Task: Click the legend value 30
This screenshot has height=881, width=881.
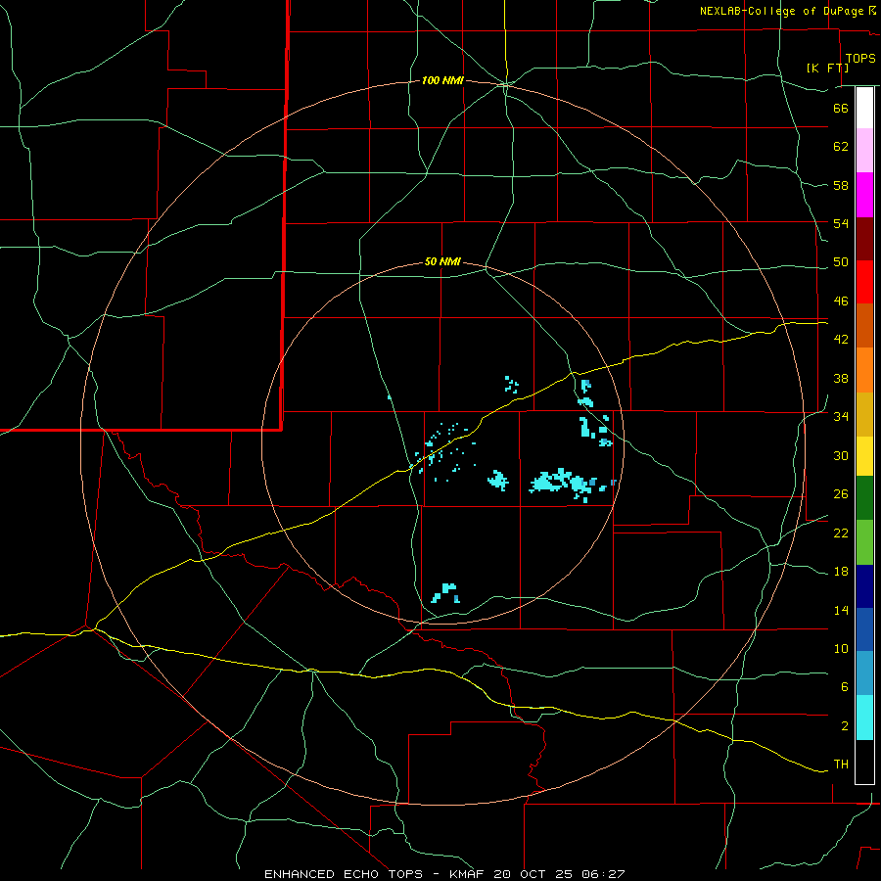Action: (841, 455)
